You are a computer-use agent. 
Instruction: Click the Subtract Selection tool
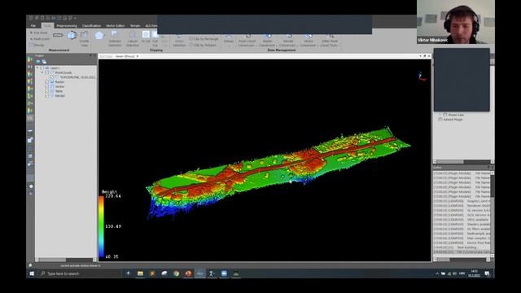115,39
